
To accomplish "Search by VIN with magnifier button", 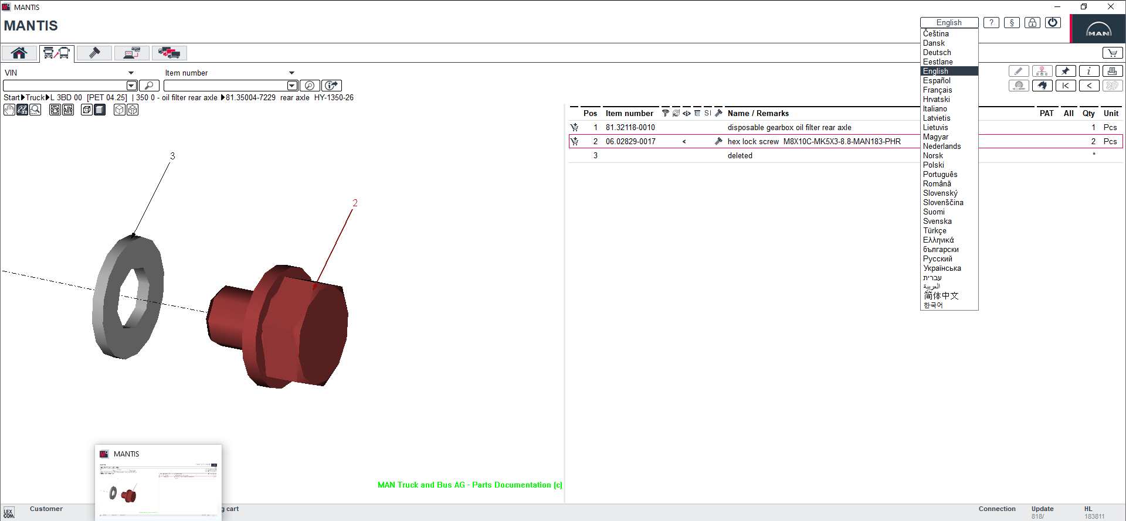I will (149, 86).
